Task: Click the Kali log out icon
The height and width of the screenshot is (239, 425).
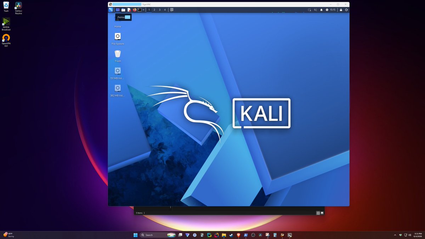Action: coord(346,10)
